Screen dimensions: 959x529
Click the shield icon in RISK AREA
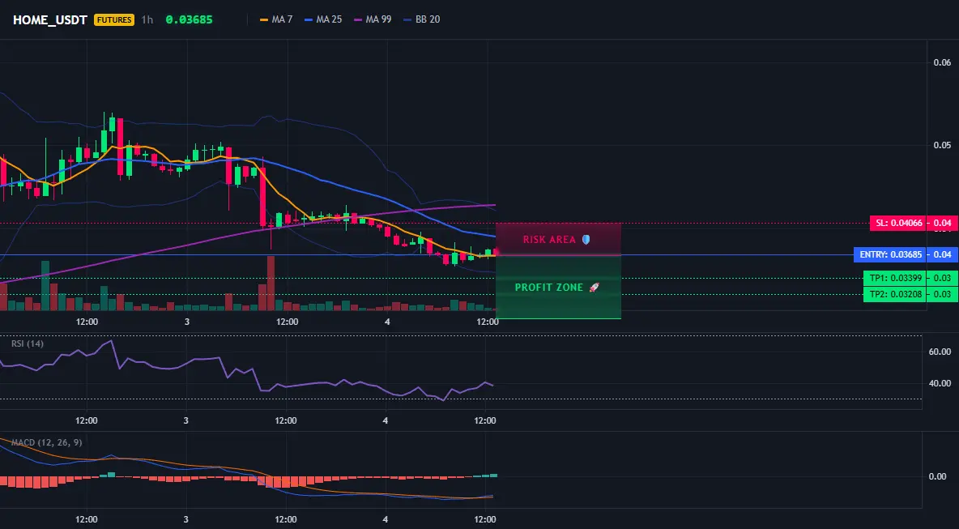point(586,240)
